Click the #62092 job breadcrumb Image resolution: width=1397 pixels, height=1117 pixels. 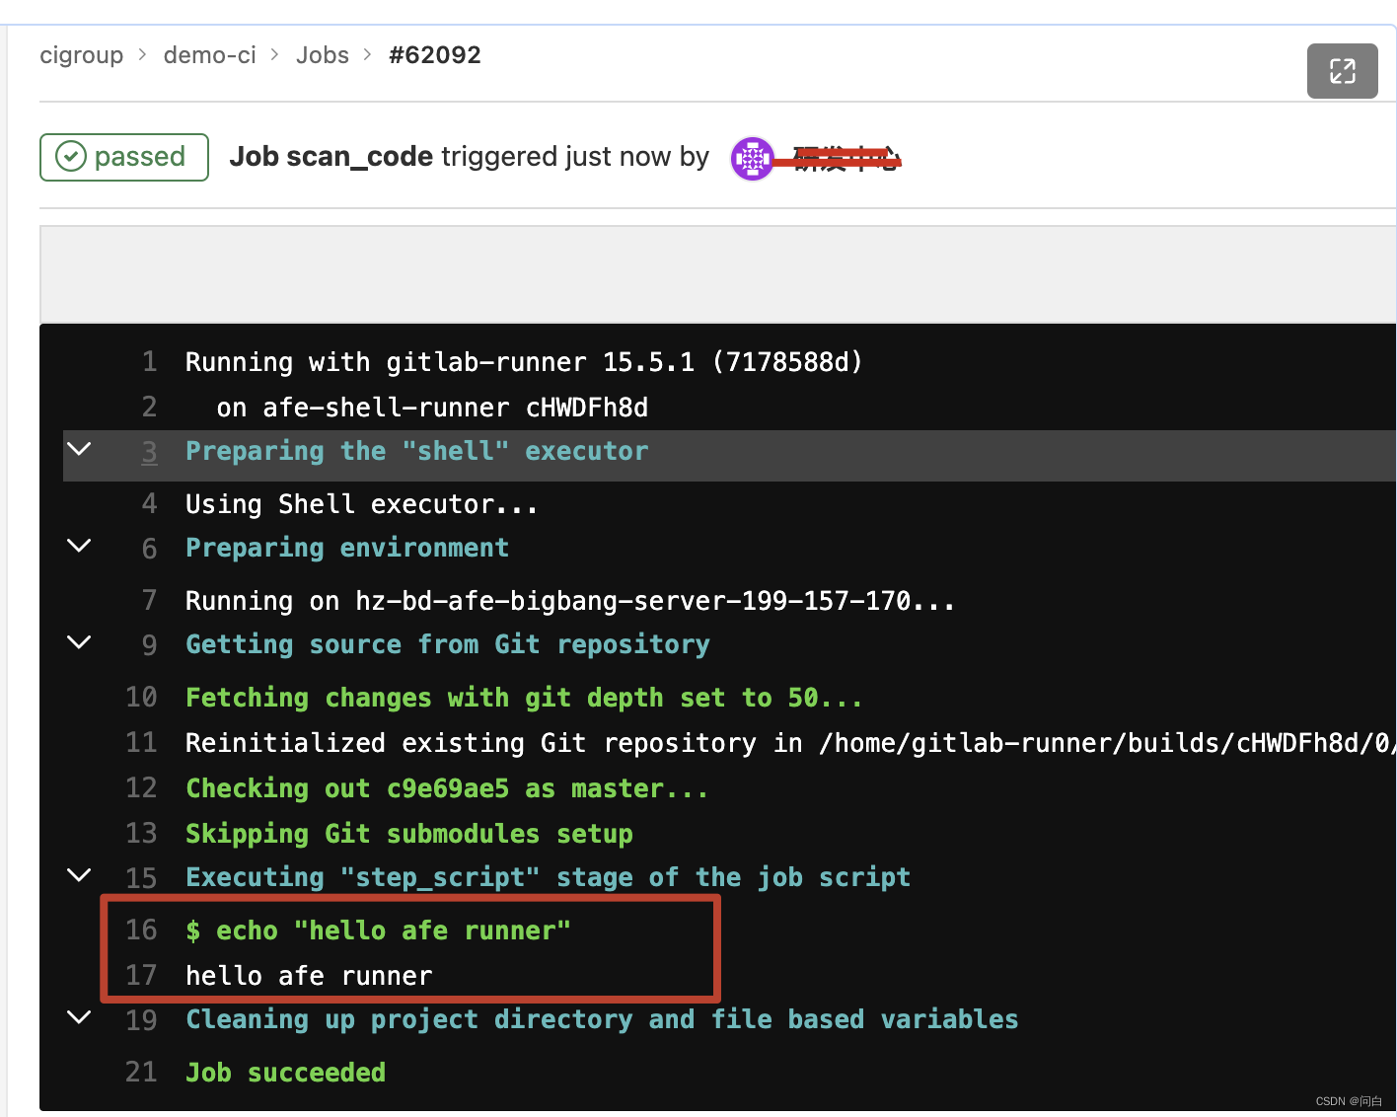[x=435, y=55]
